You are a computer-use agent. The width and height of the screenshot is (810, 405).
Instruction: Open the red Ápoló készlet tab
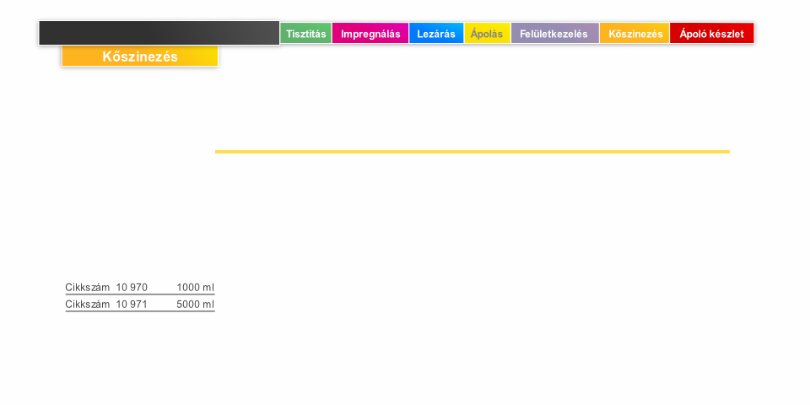(711, 34)
